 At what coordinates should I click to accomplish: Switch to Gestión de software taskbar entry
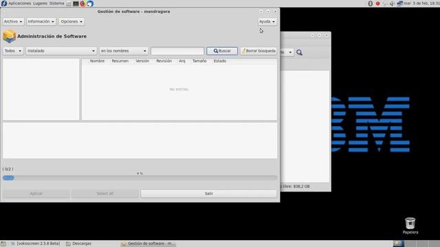148,244
